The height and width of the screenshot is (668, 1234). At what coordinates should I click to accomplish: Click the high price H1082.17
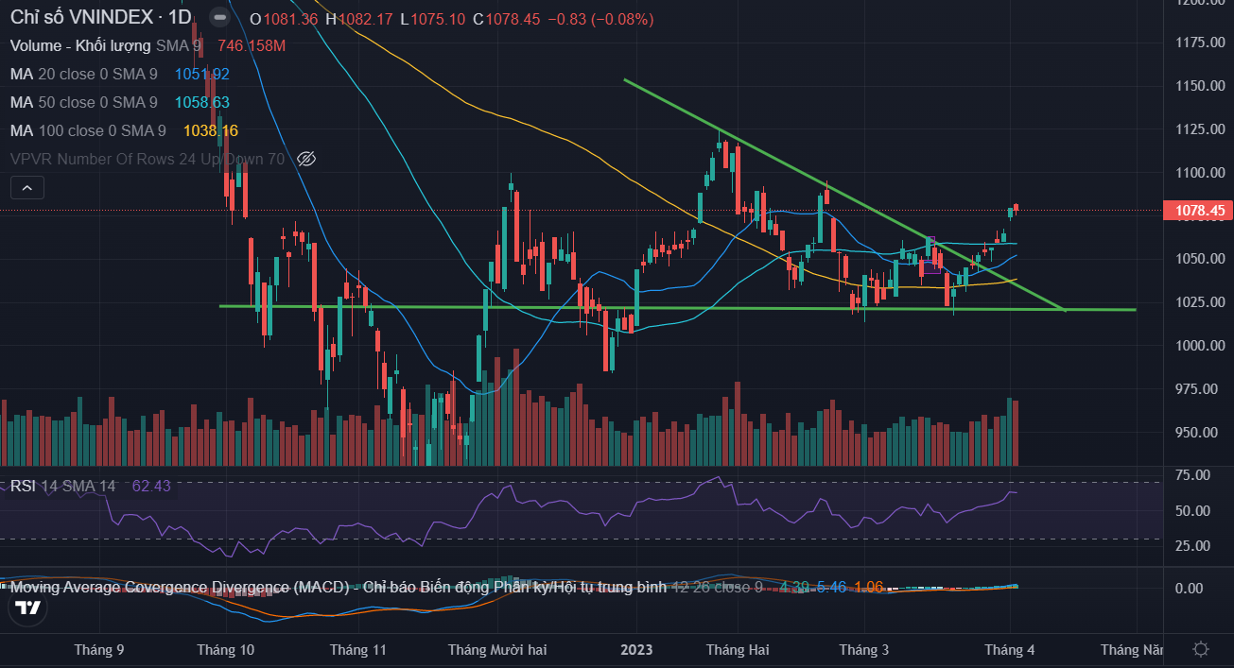(359, 19)
